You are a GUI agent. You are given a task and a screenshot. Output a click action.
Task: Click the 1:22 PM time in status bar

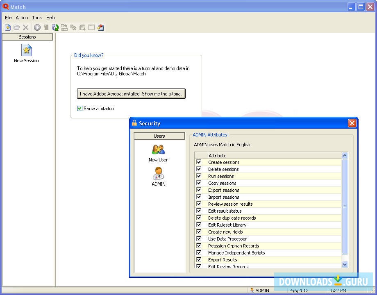[338, 290]
